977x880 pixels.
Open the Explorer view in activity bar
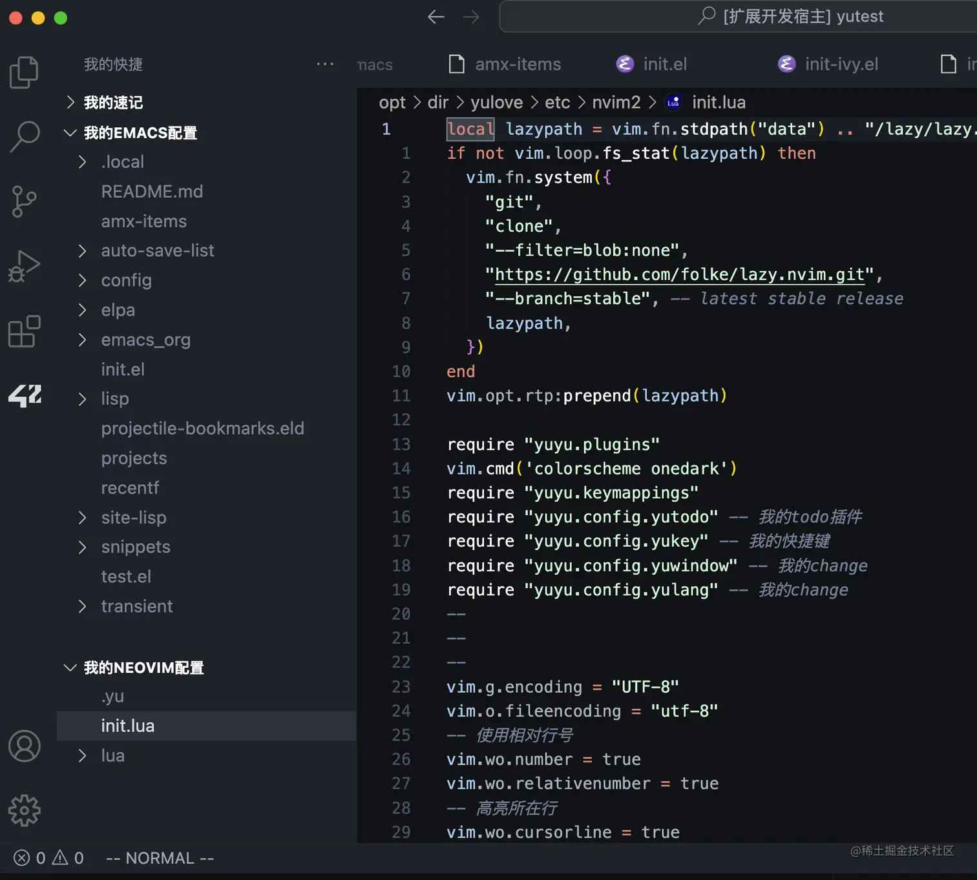tap(25, 72)
